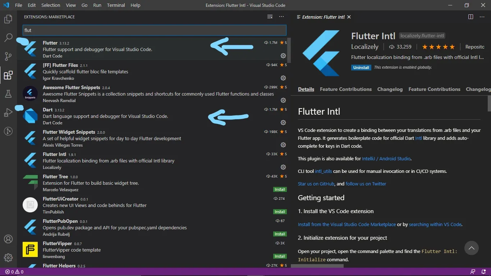
Task: Click the searching within VS Code link
Action: coord(435,224)
